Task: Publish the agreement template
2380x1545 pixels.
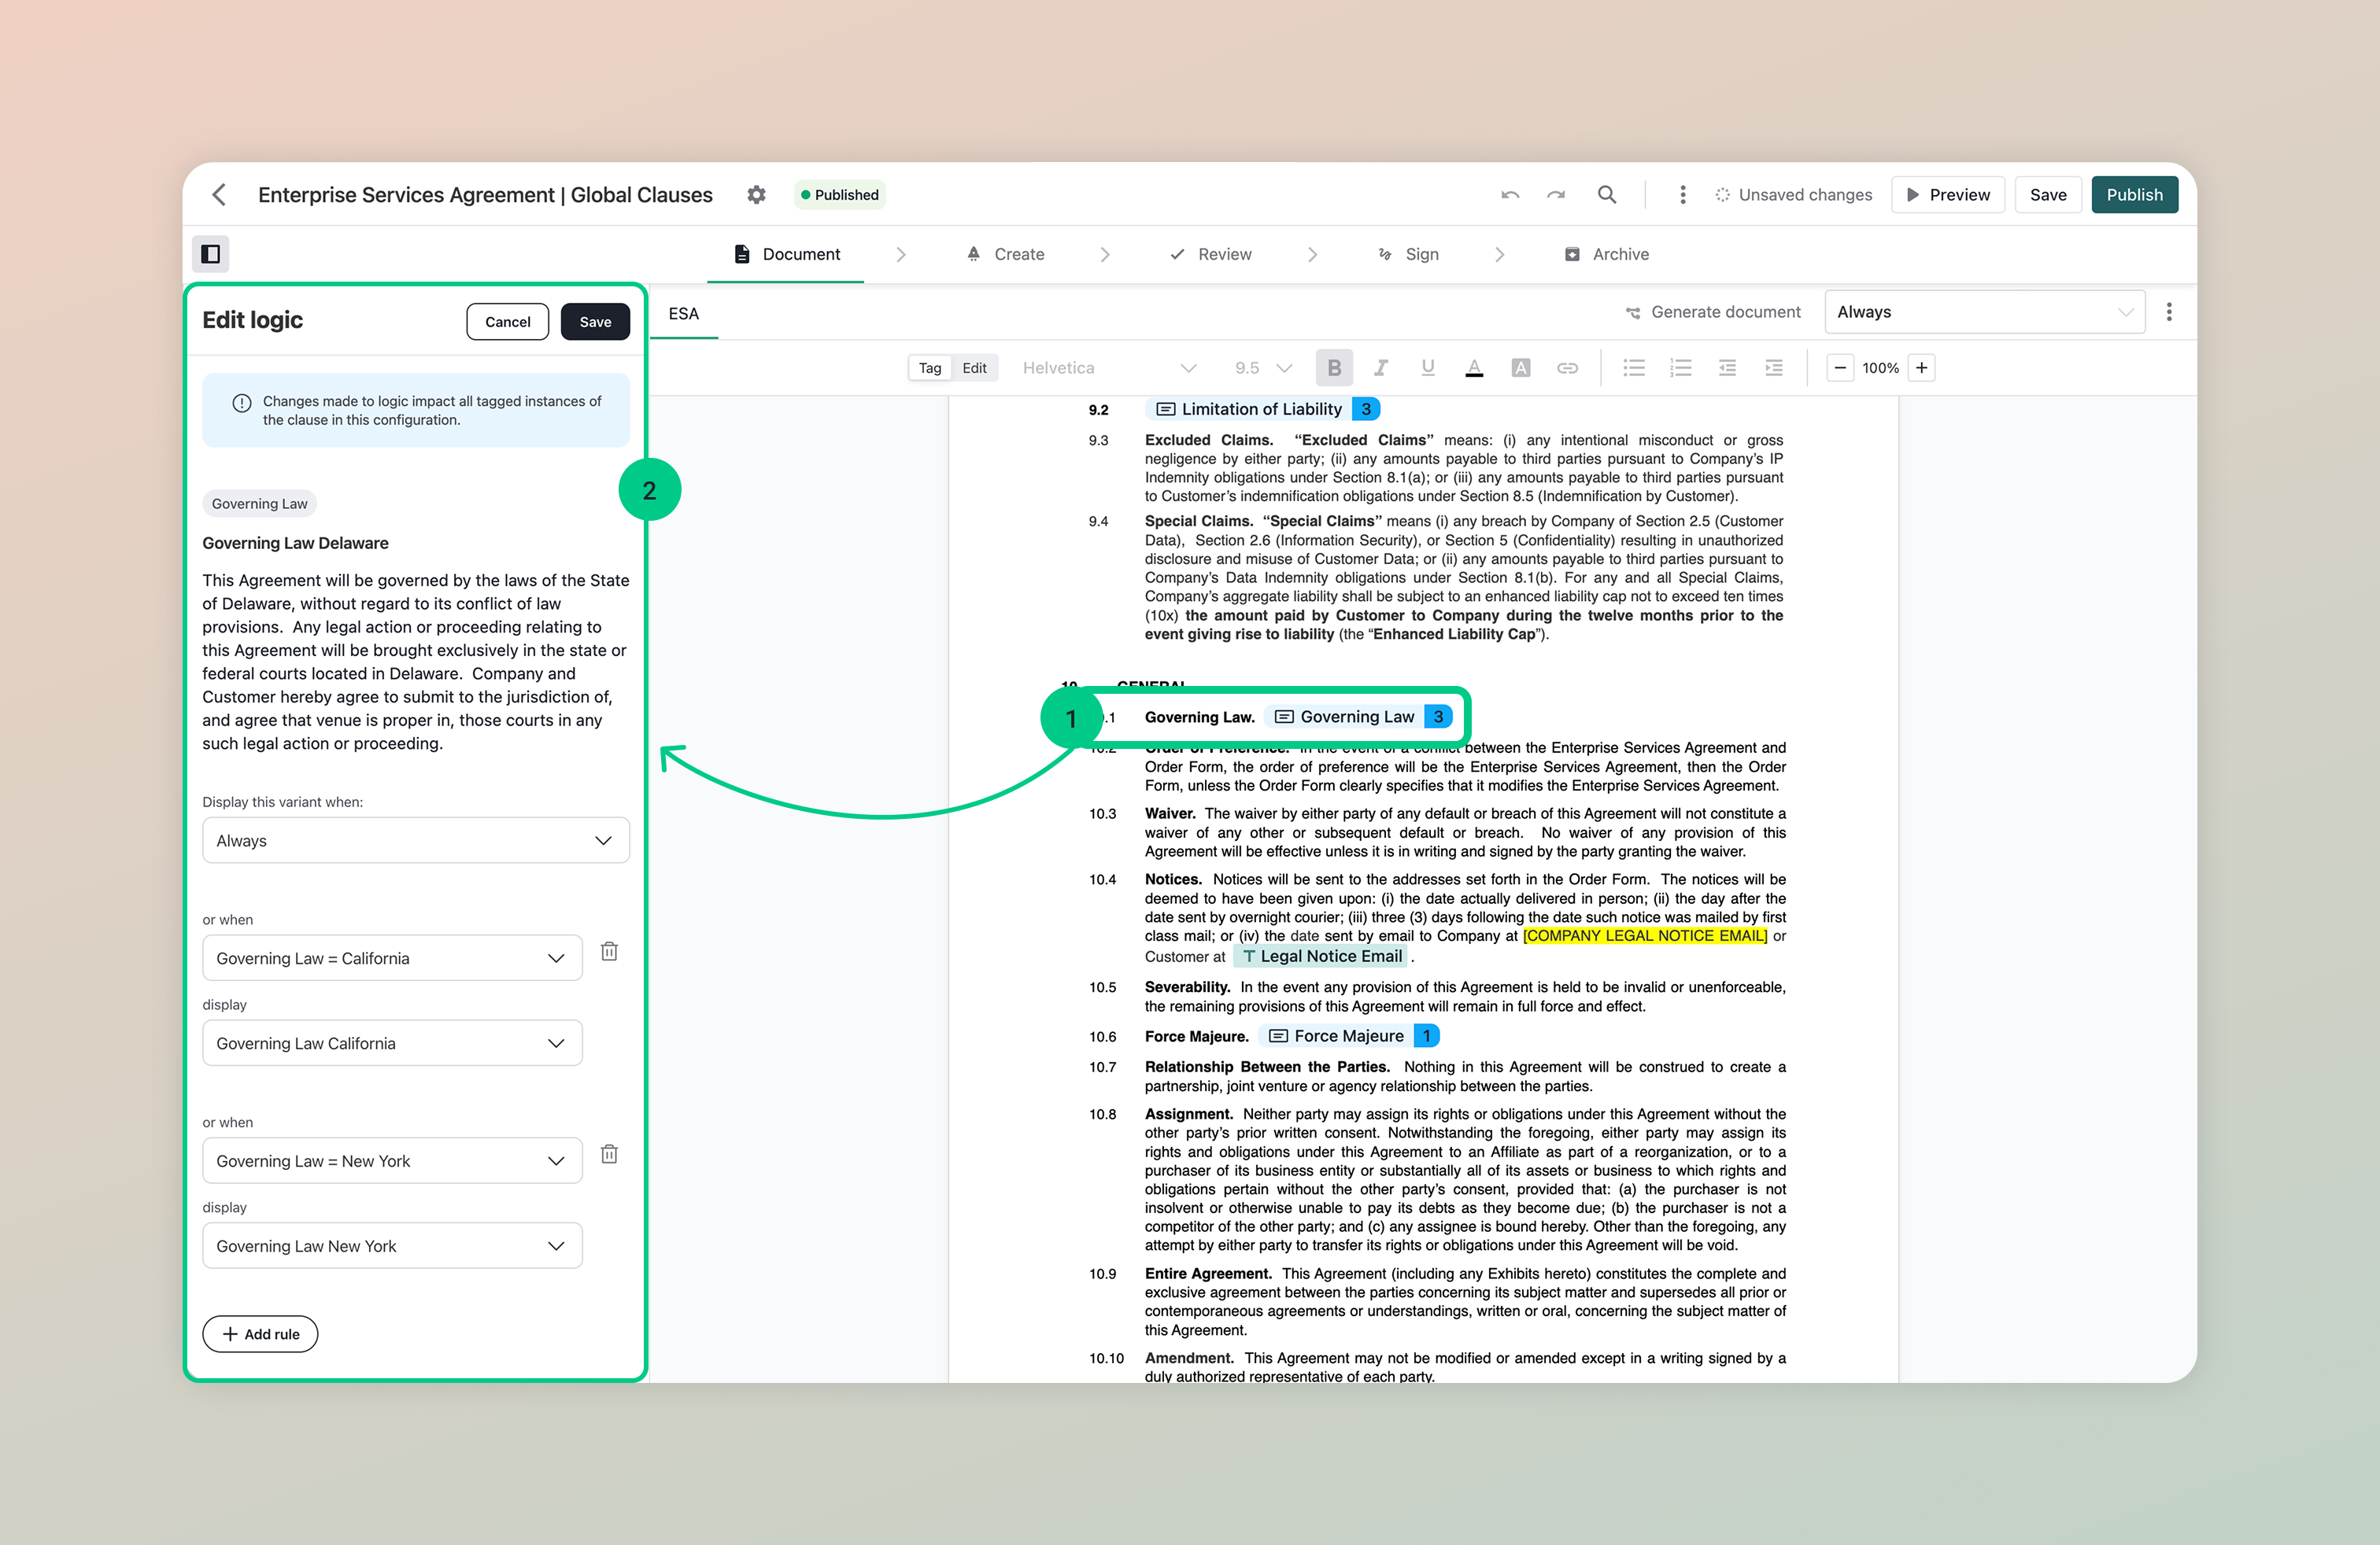Action: click(2134, 195)
